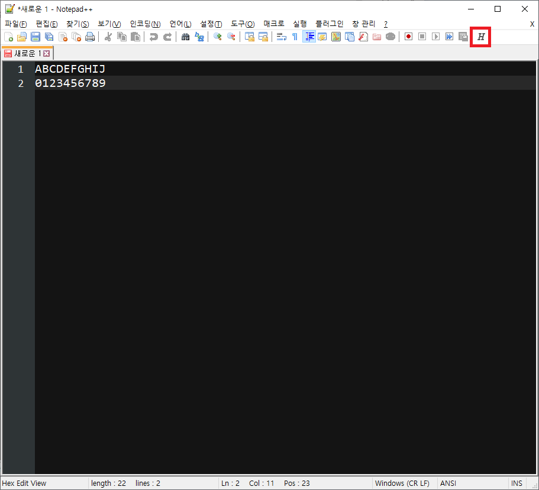The height and width of the screenshot is (490, 539).
Task: Click the Copy toolbar icon
Action: [122, 37]
